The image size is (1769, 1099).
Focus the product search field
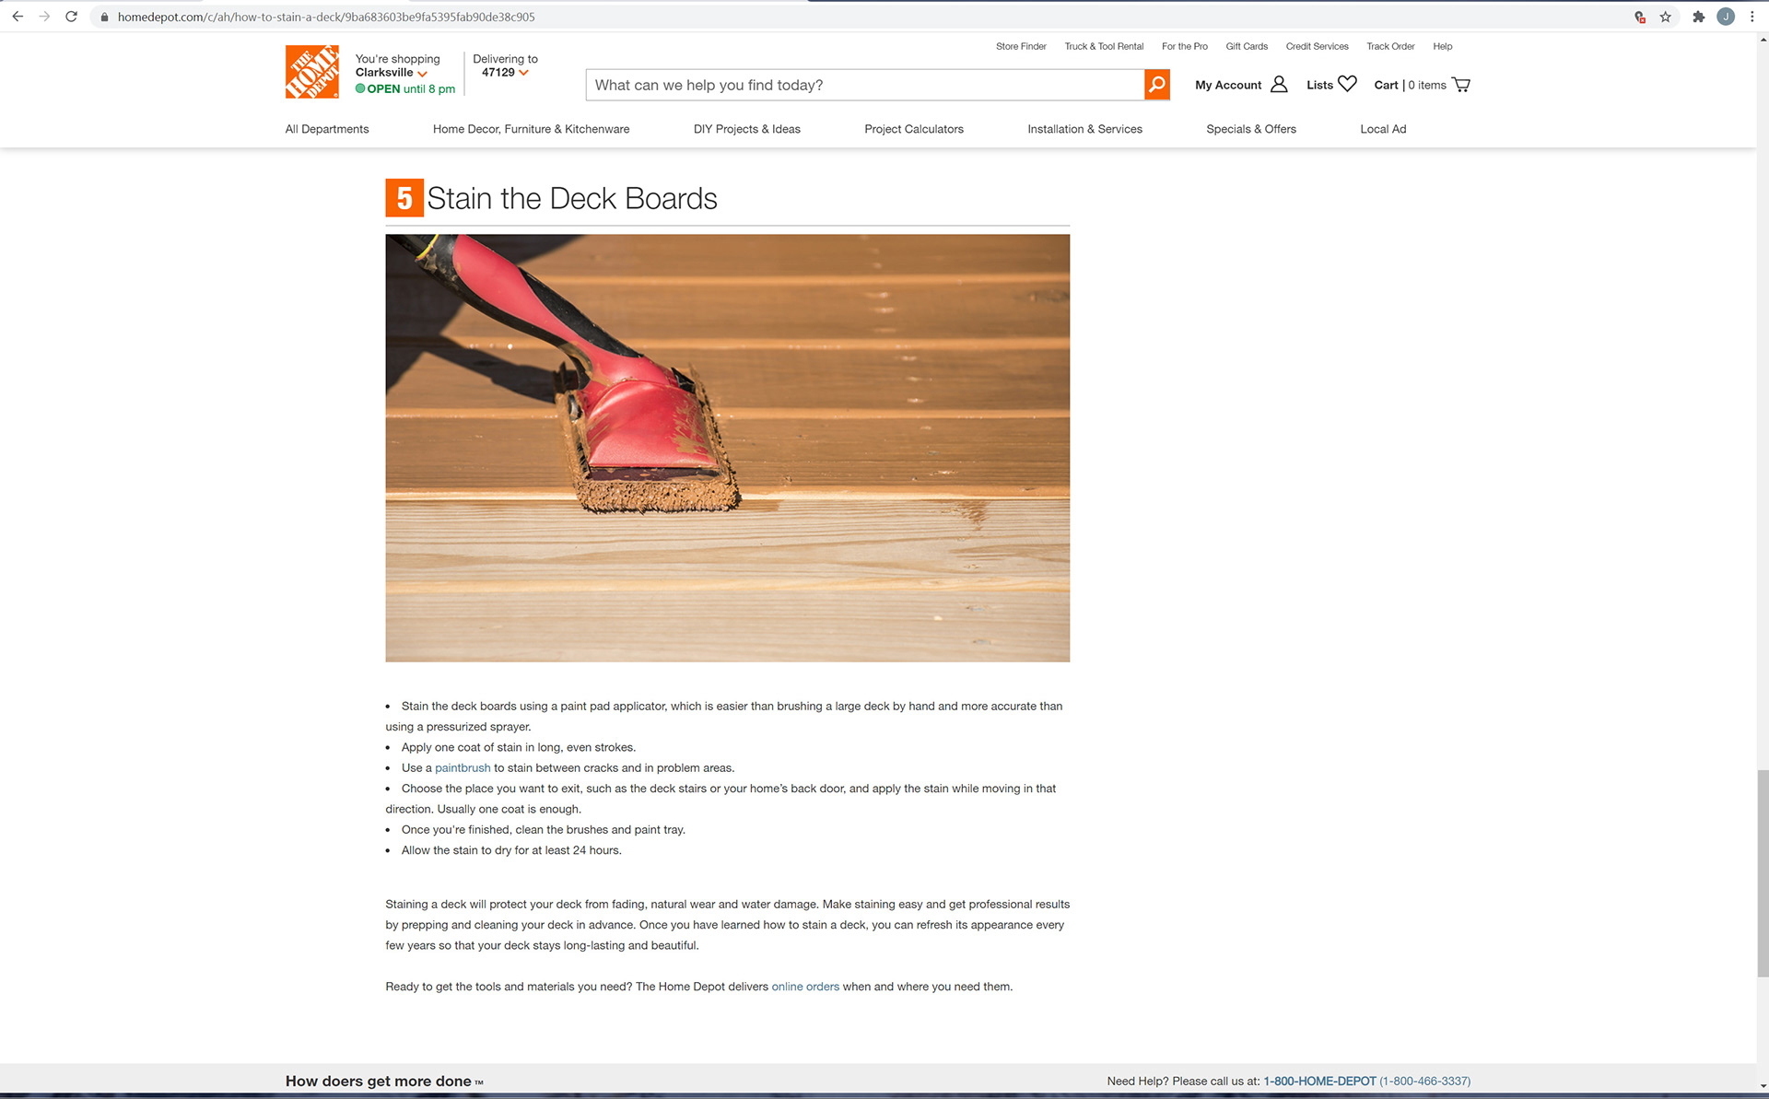[864, 85]
